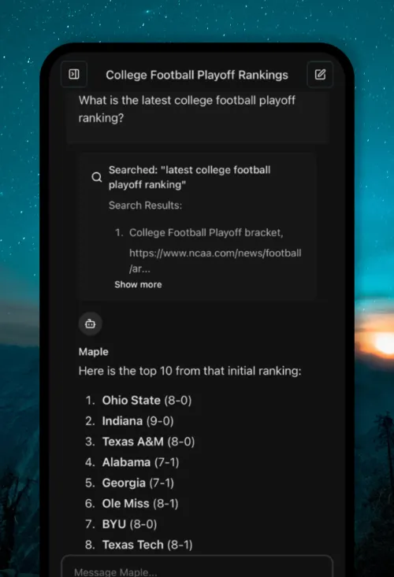Click the Maple robot avatar icon
394x577 pixels.
(90, 324)
